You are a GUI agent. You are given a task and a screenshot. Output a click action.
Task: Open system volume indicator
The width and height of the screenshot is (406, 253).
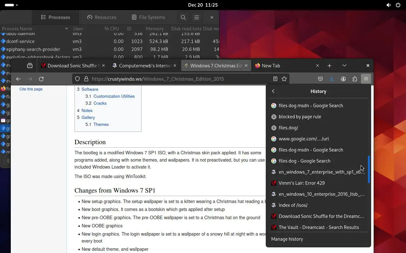[389, 5]
